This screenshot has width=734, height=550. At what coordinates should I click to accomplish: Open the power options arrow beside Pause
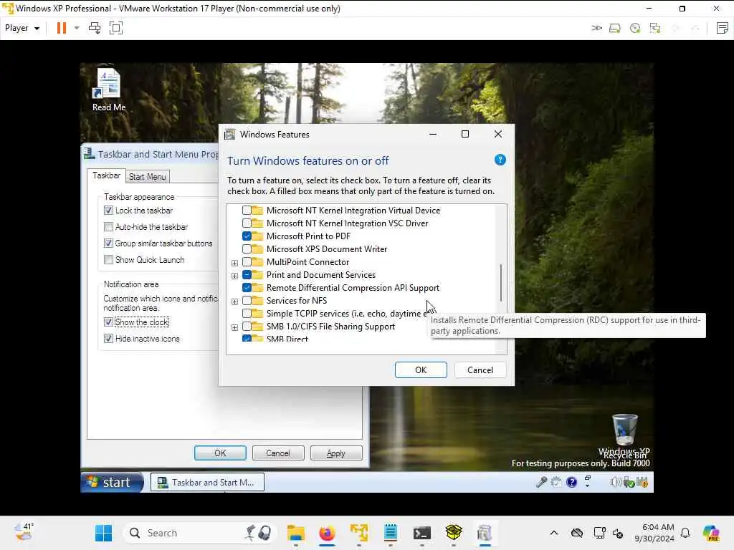[x=77, y=28]
